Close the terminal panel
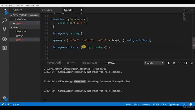195x110 pixels. click(x=192, y=63)
